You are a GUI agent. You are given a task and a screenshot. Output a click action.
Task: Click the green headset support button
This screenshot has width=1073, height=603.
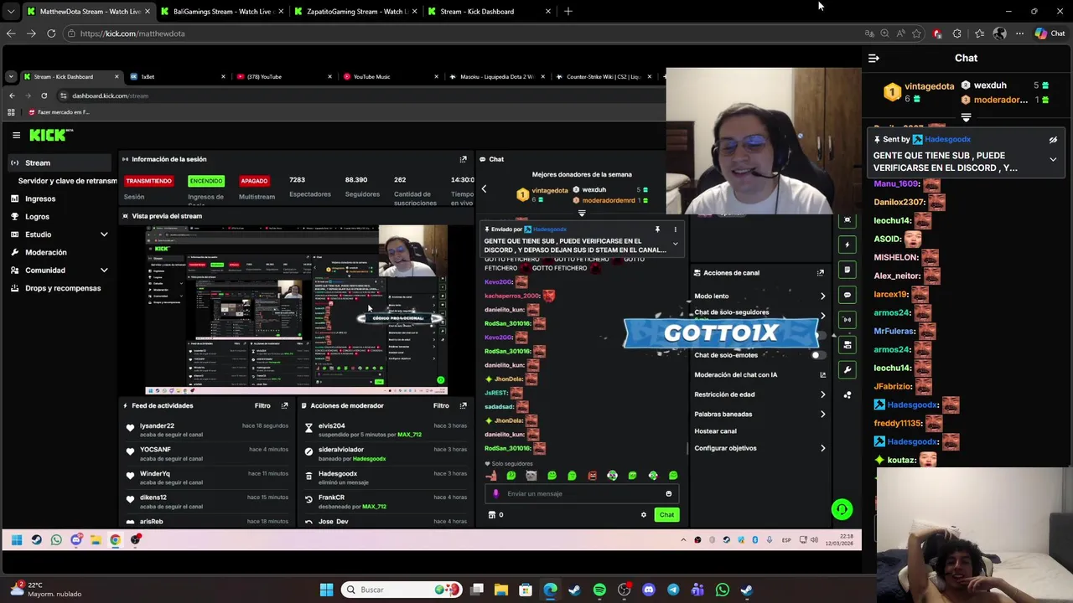(842, 509)
